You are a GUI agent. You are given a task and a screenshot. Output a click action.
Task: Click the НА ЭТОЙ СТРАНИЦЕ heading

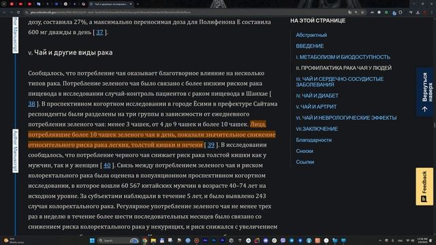pyautogui.click(x=318, y=20)
